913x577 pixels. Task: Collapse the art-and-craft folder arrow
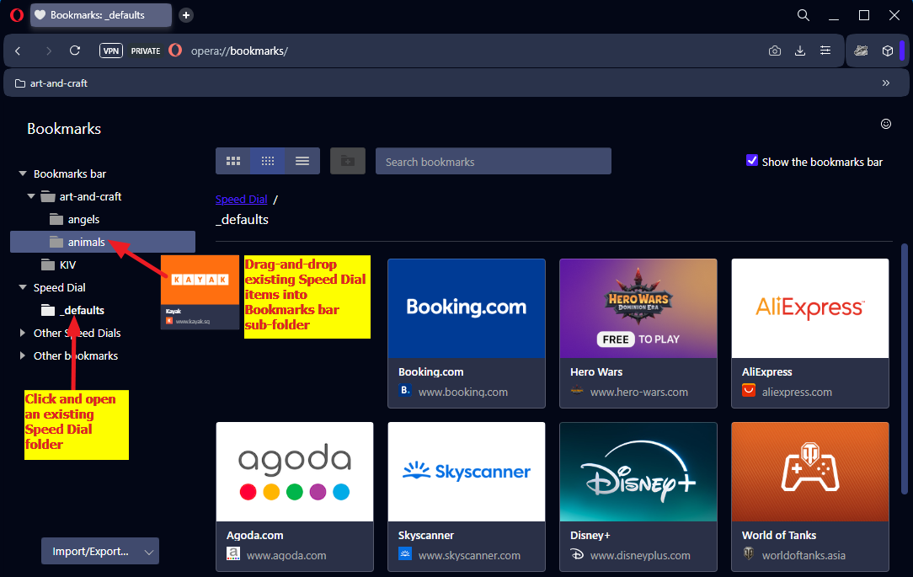click(31, 196)
